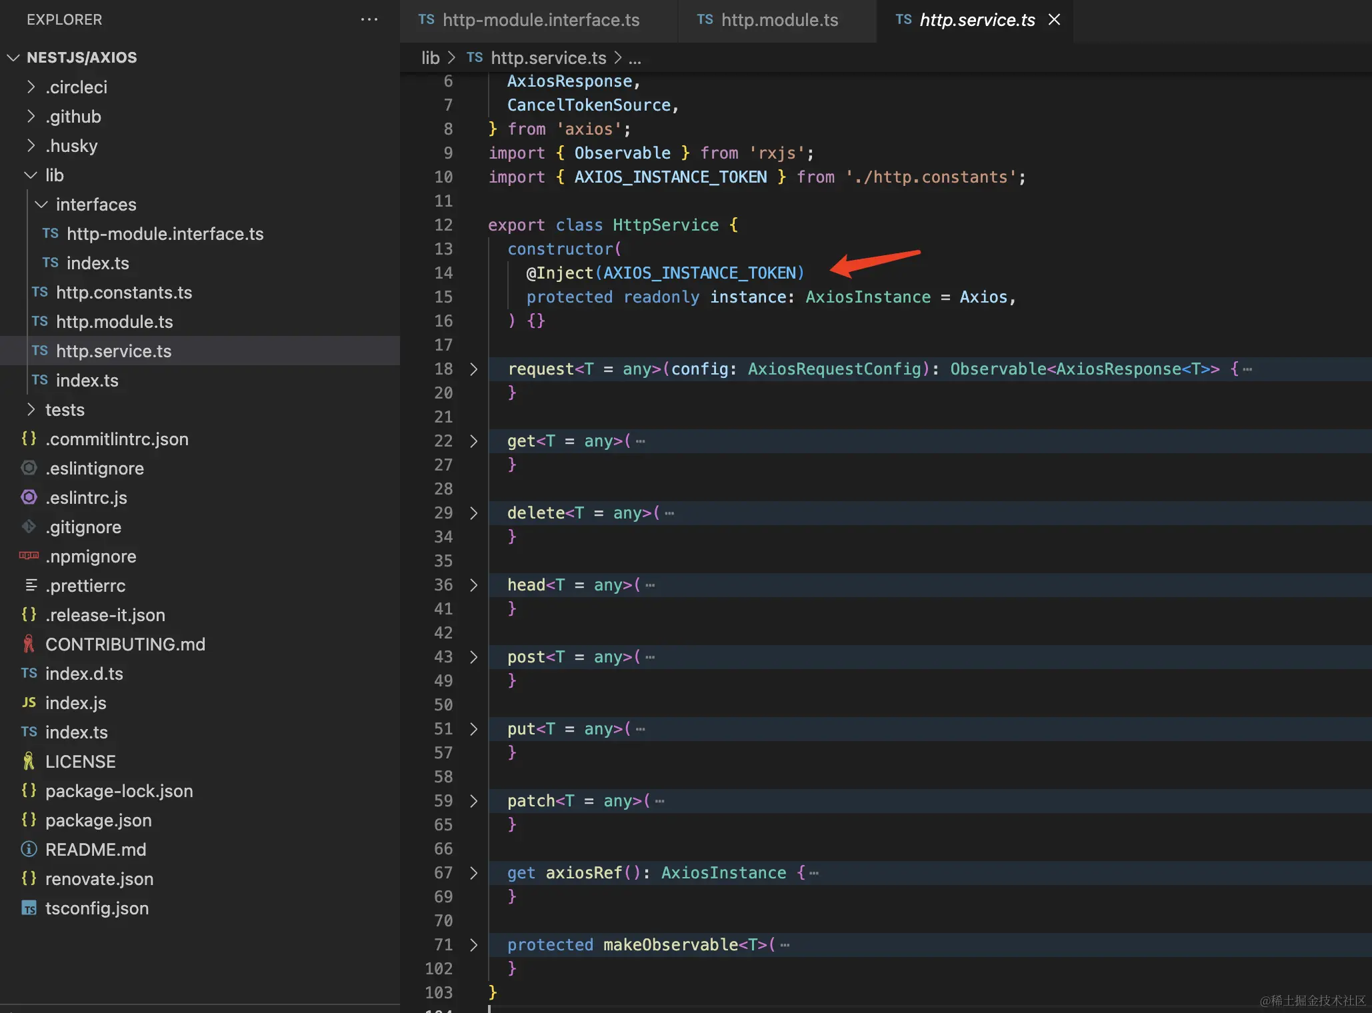This screenshot has width=1372, height=1013.
Task: Open http-module.interface.ts in the file tree
Action: click(200, 234)
